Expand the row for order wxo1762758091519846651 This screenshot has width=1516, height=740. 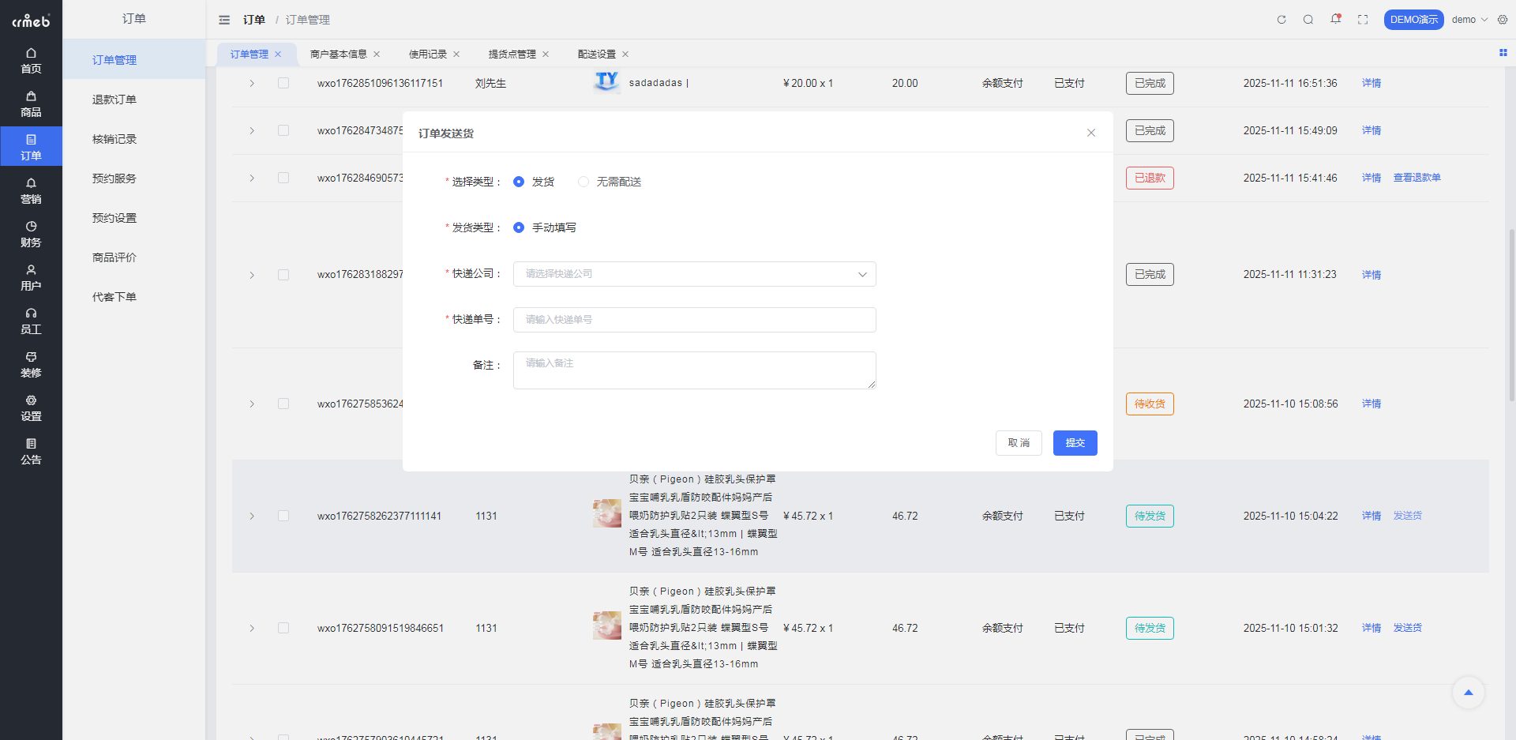(x=252, y=628)
